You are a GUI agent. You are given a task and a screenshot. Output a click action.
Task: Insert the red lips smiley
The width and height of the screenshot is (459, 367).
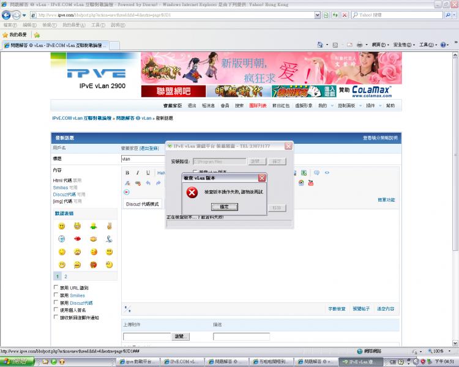point(77,239)
